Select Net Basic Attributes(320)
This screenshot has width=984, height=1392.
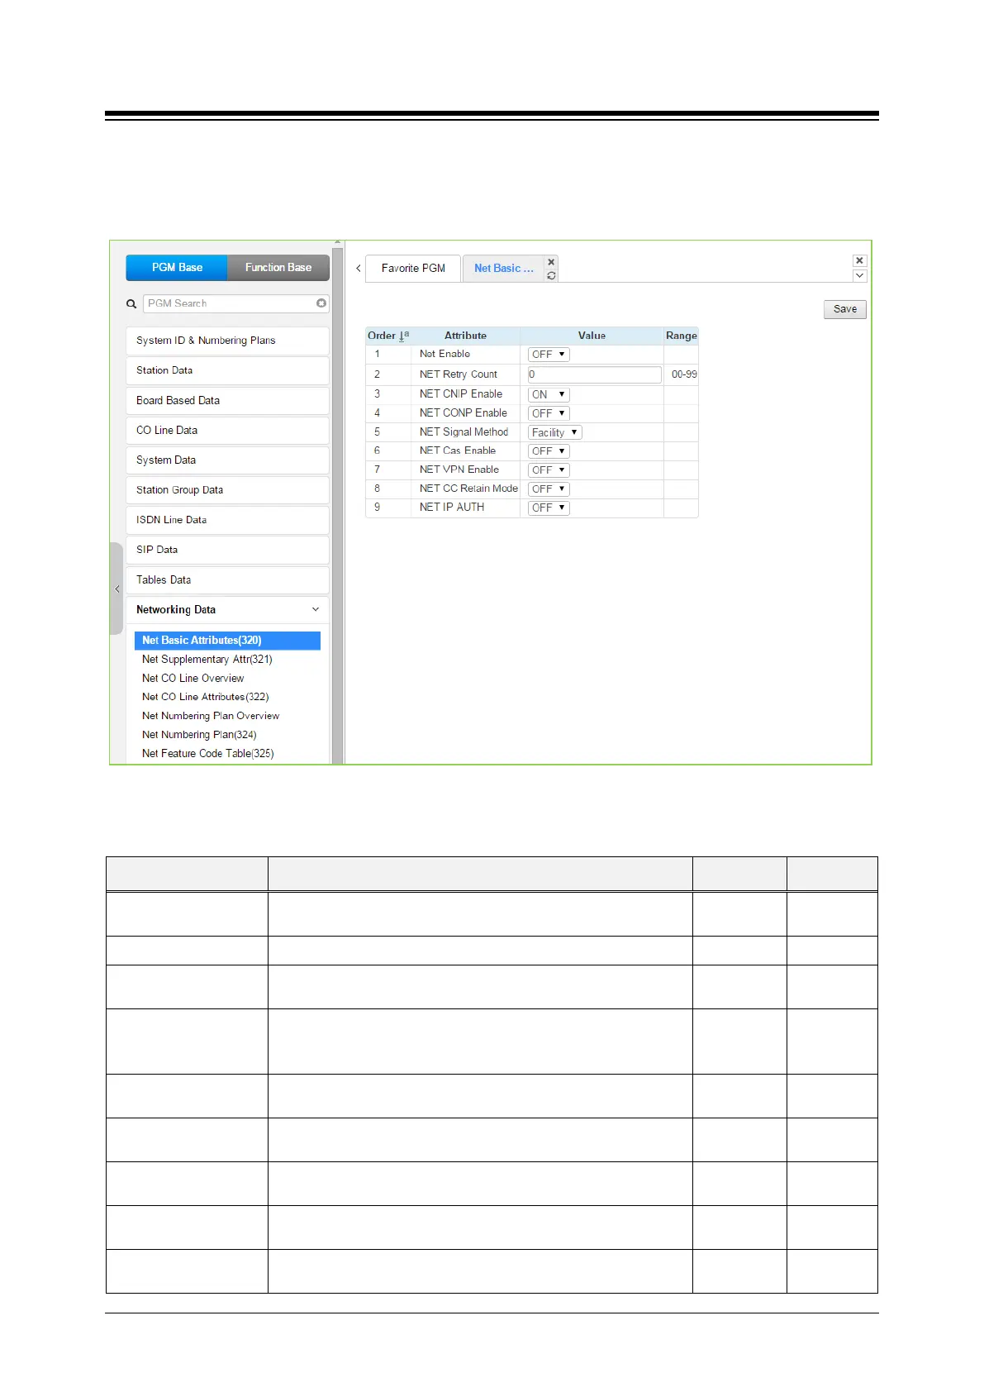click(x=227, y=641)
